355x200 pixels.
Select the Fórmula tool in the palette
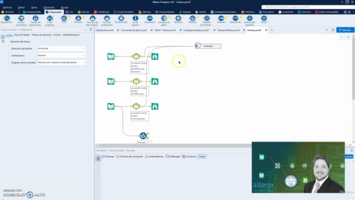(x=78, y=19)
